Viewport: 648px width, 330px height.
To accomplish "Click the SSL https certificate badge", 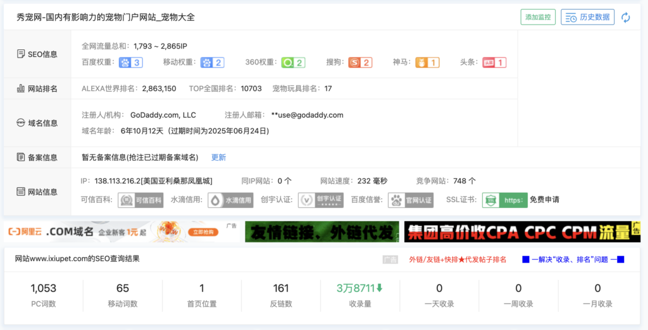I will 504,200.
